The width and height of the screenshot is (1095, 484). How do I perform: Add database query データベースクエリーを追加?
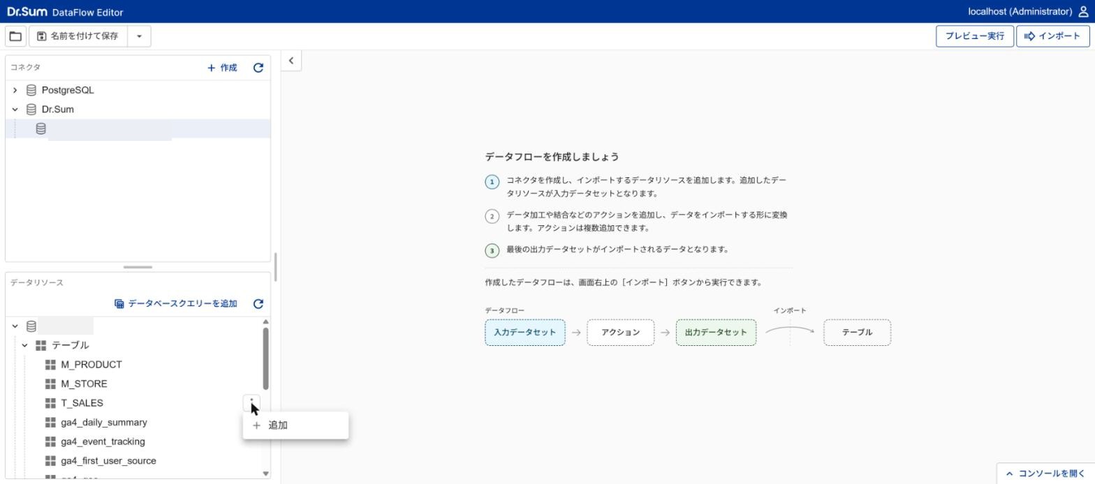tap(176, 303)
